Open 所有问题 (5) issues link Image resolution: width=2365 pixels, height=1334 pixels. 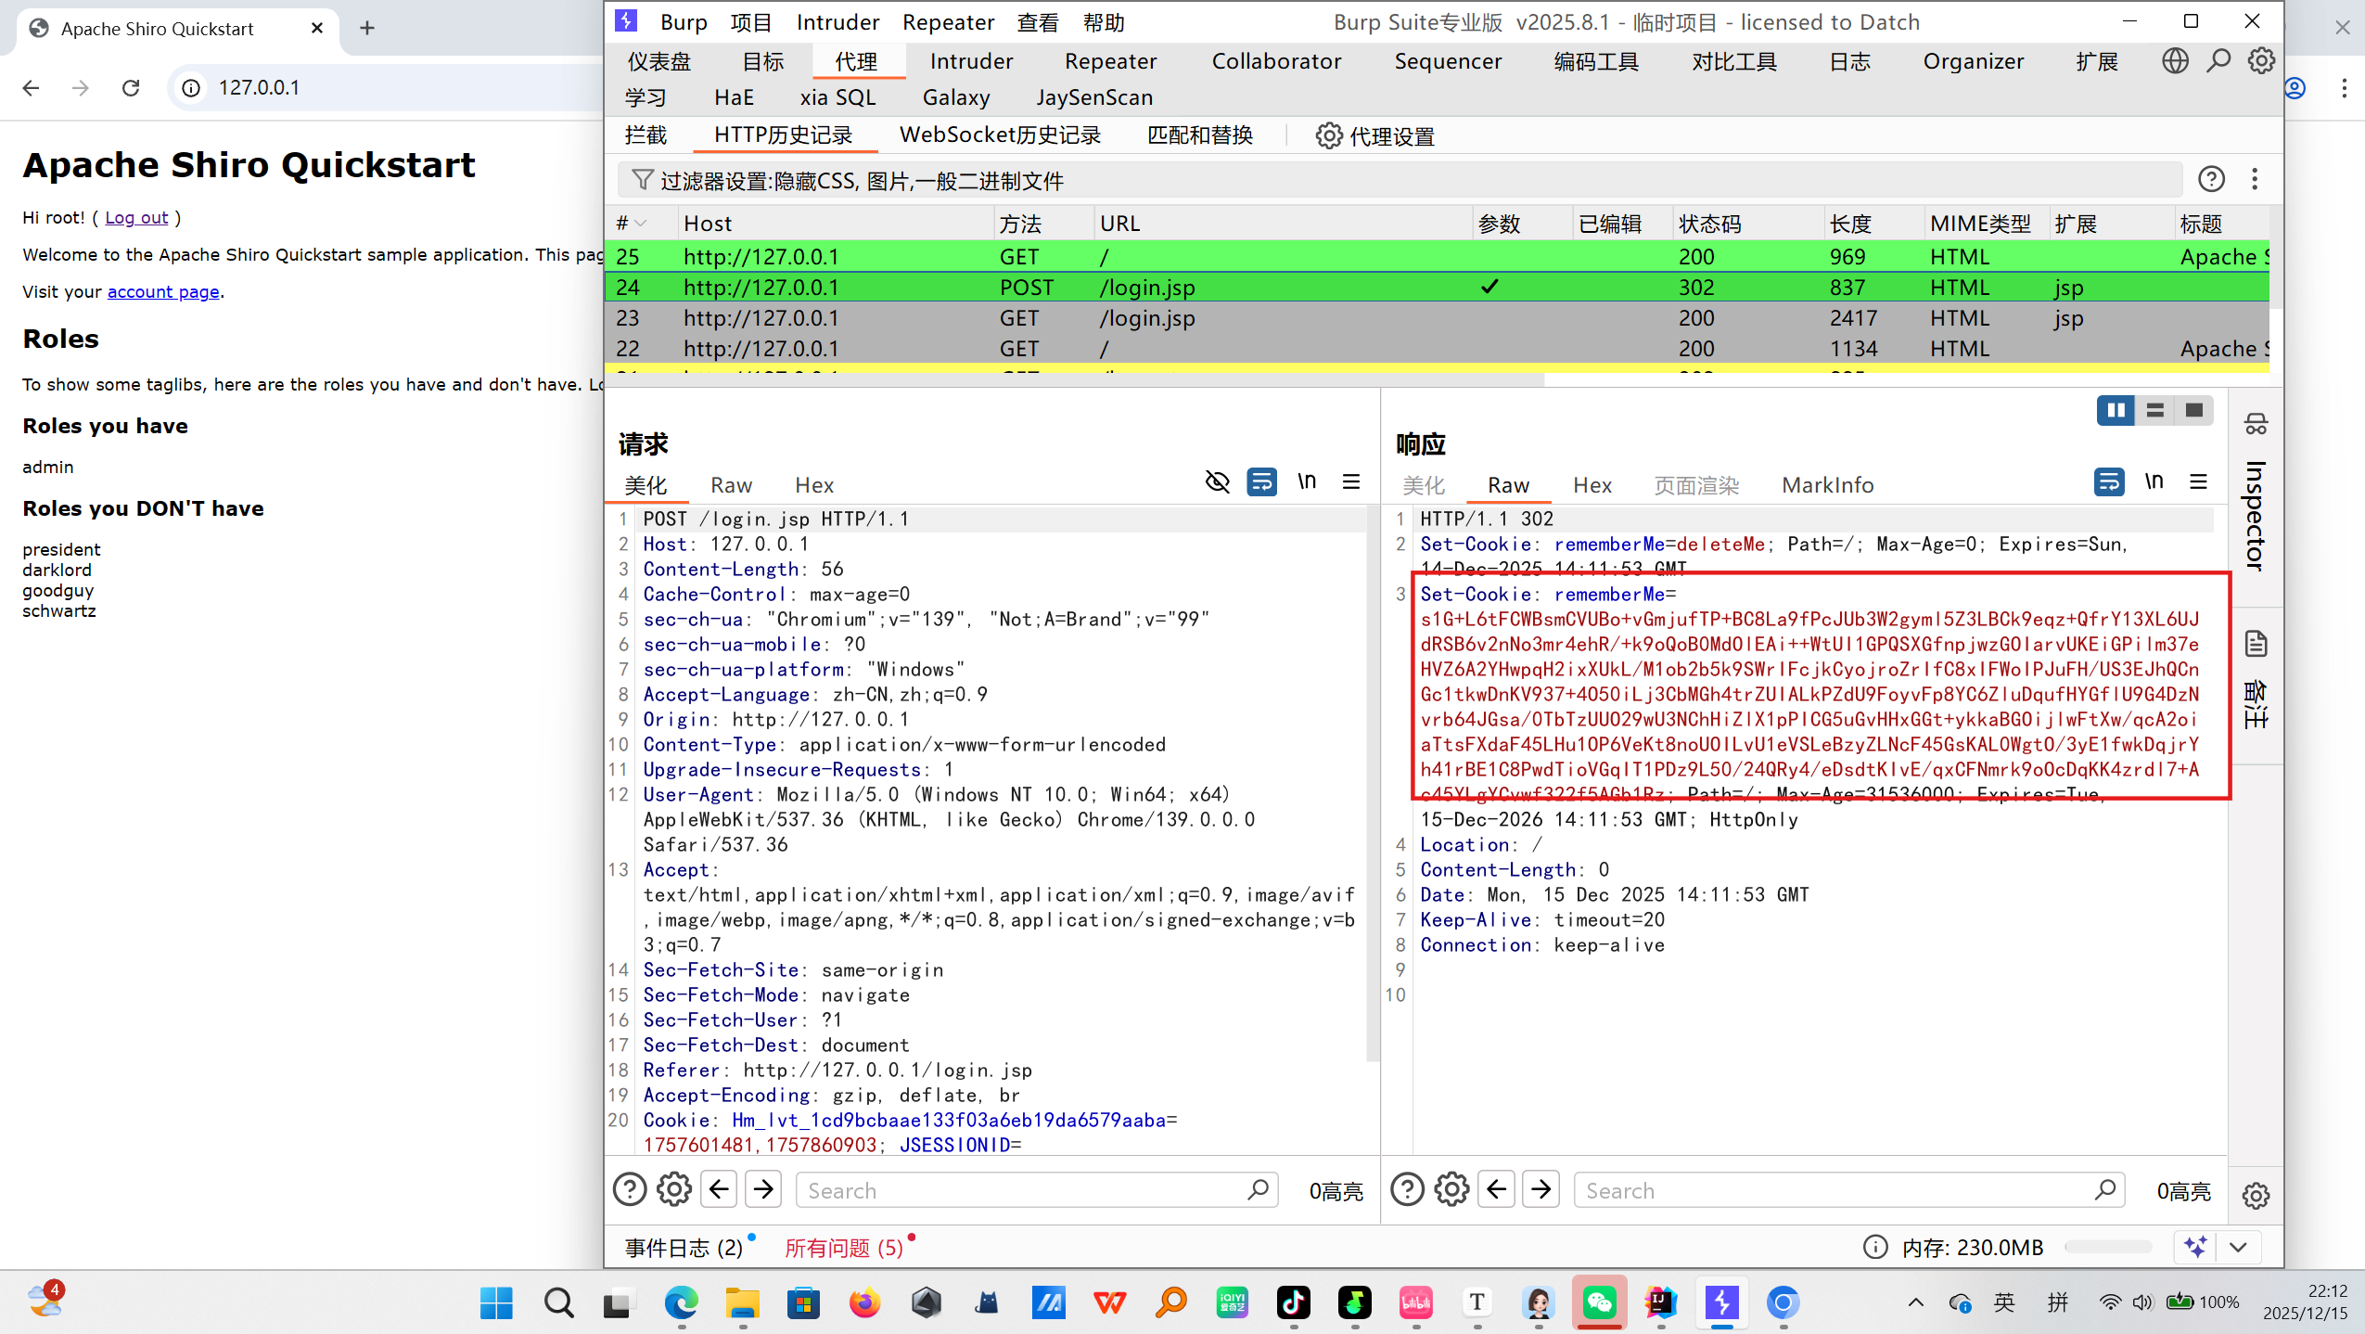pyautogui.click(x=843, y=1248)
